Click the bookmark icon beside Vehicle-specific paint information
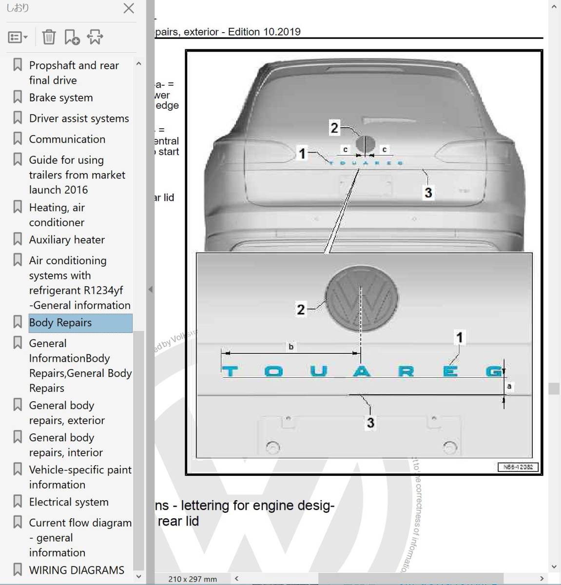The image size is (561, 585). click(18, 469)
